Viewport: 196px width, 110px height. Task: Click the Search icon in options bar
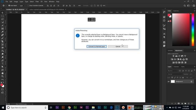pos(185,5)
